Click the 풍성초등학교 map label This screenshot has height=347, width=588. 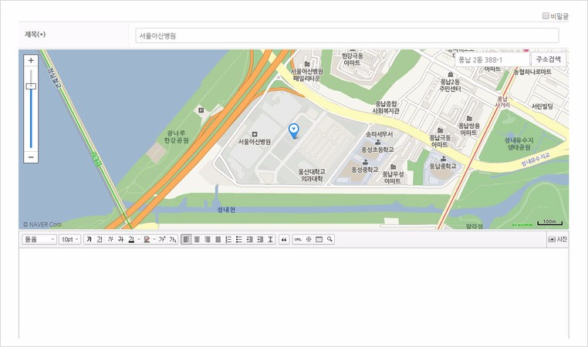pyautogui.click(x=377, y=150)
